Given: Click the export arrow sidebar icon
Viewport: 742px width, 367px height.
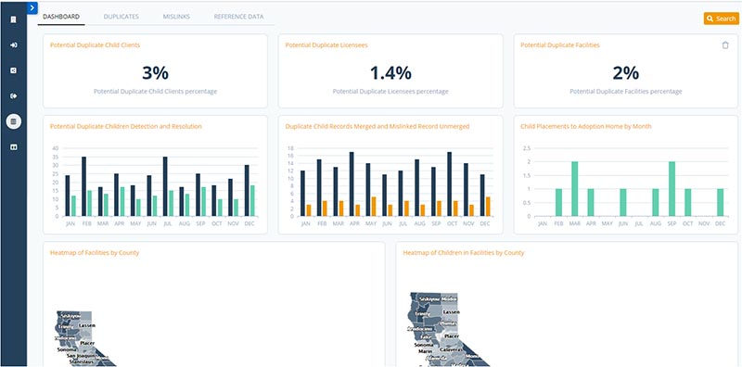Looking at the screenshot, I should pyautogui.click(x=14, y=96).
